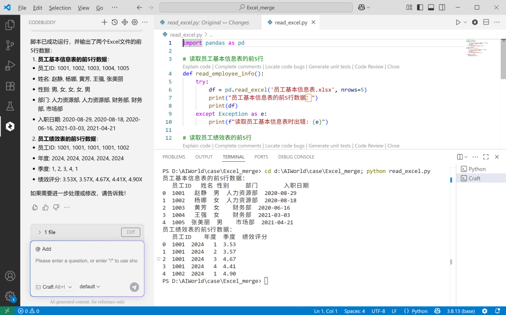Open CodeBuddy chat history clock icon
This screenshot has width=506, height=315.
click(x=115, y=22)
